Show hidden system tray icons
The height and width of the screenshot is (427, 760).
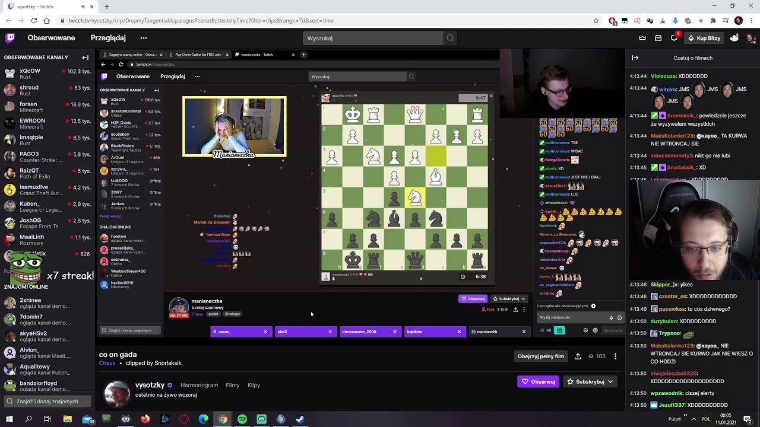coord(693,419)
